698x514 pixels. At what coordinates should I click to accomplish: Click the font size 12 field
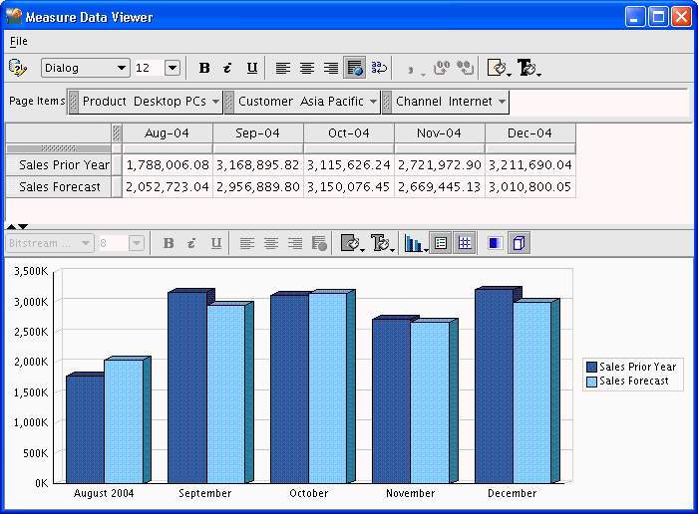149,68
